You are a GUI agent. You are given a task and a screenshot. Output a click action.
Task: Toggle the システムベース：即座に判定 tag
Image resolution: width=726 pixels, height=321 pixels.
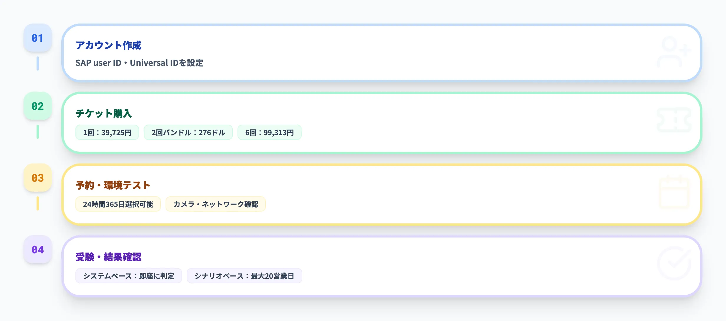coord(129,276)
